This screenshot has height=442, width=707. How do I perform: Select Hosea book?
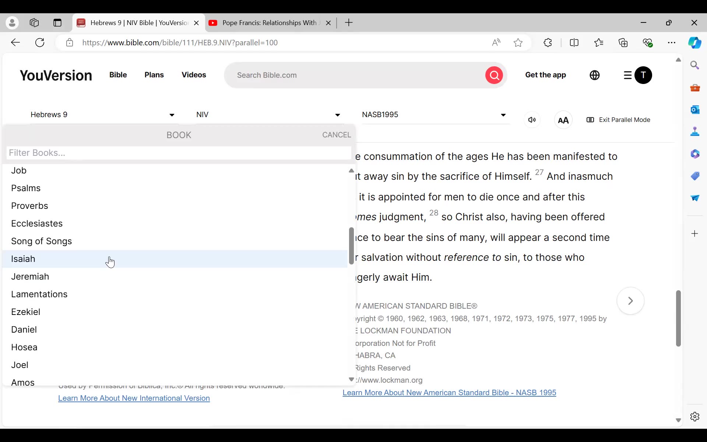tap(175, 347)
